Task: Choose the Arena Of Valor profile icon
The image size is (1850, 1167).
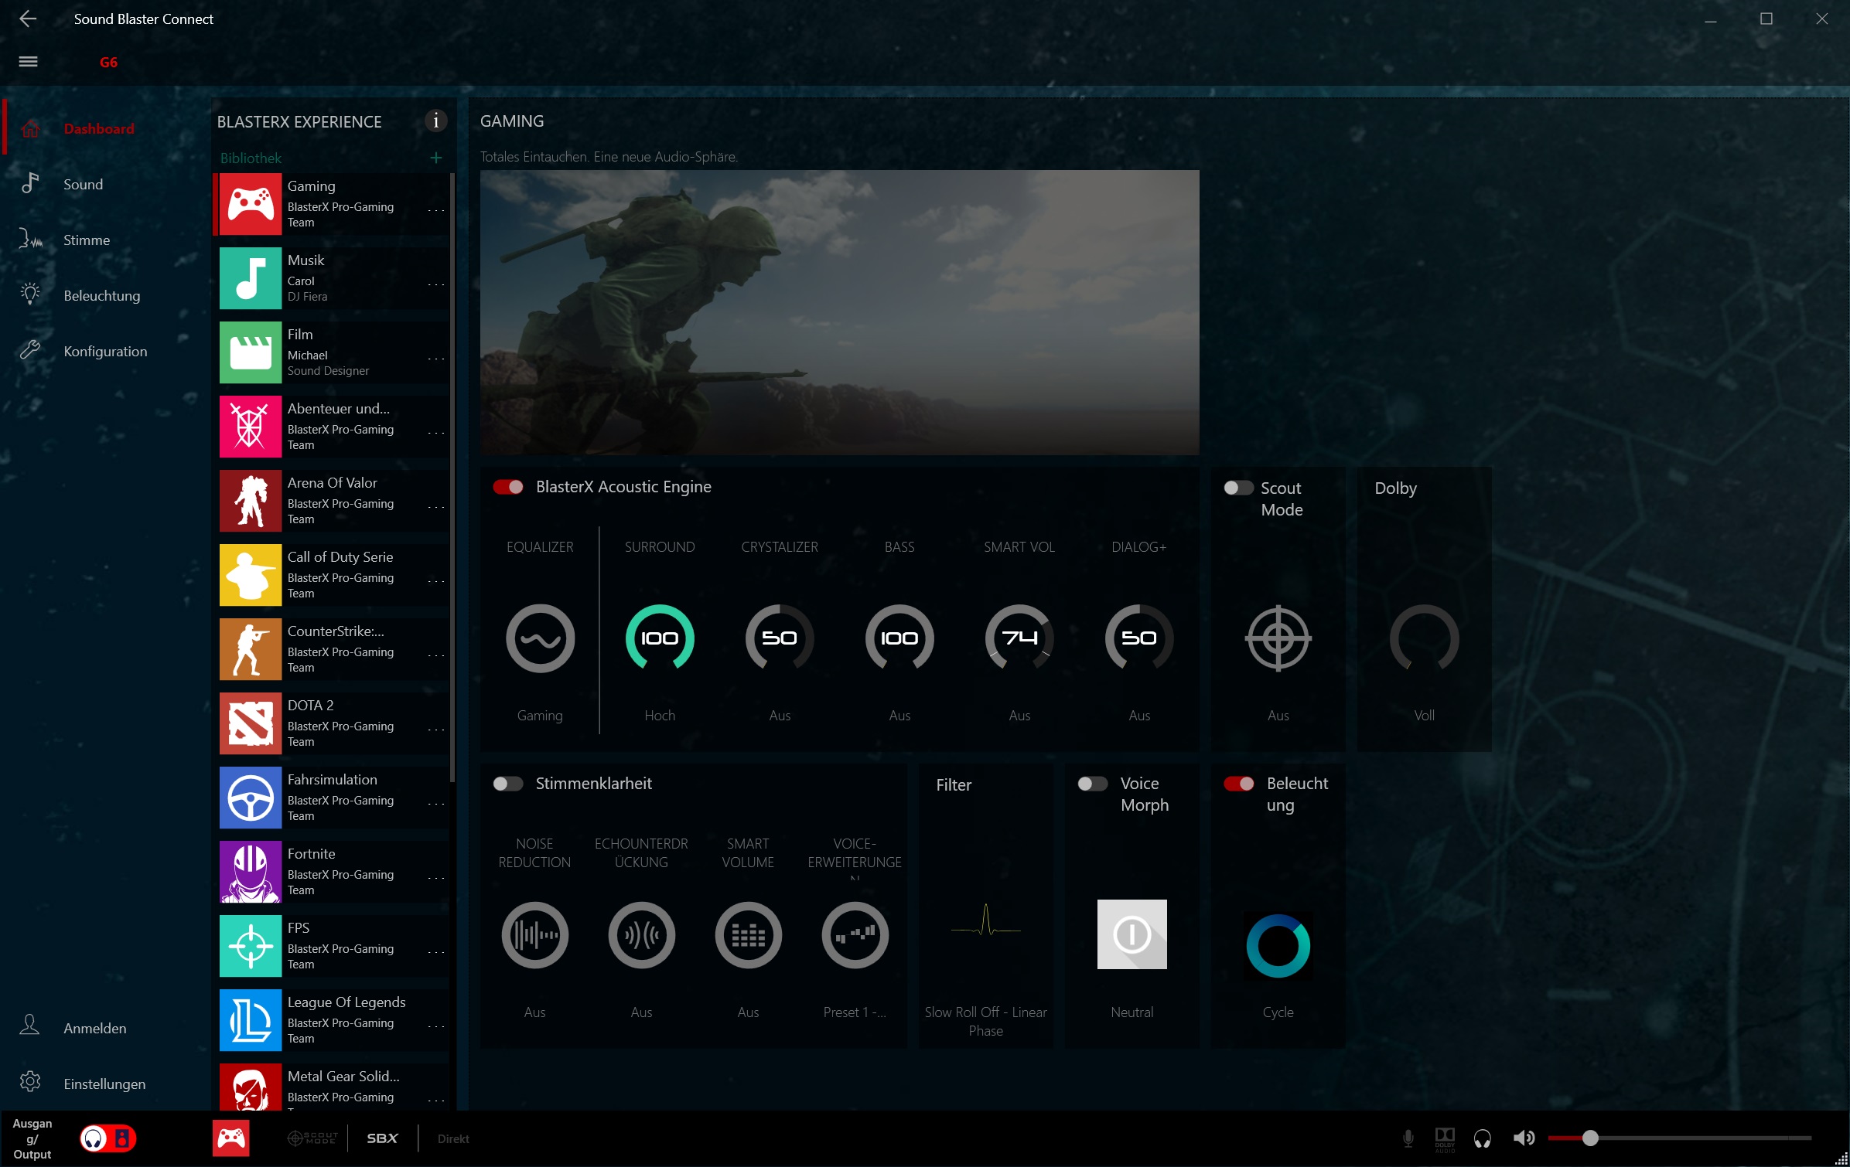Action: click(251, 501)
